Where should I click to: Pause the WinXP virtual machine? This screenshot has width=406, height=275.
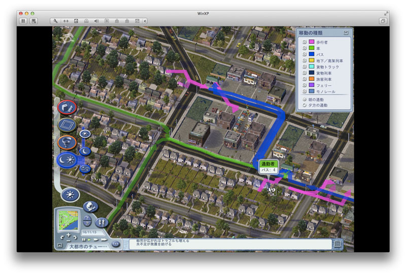[23, 21]
